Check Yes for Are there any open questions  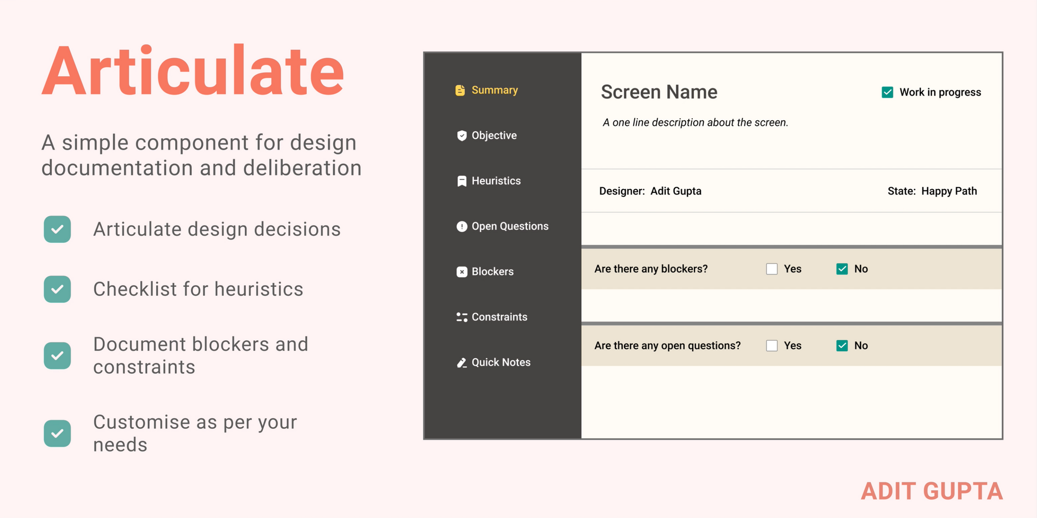(x=772, y=346)
